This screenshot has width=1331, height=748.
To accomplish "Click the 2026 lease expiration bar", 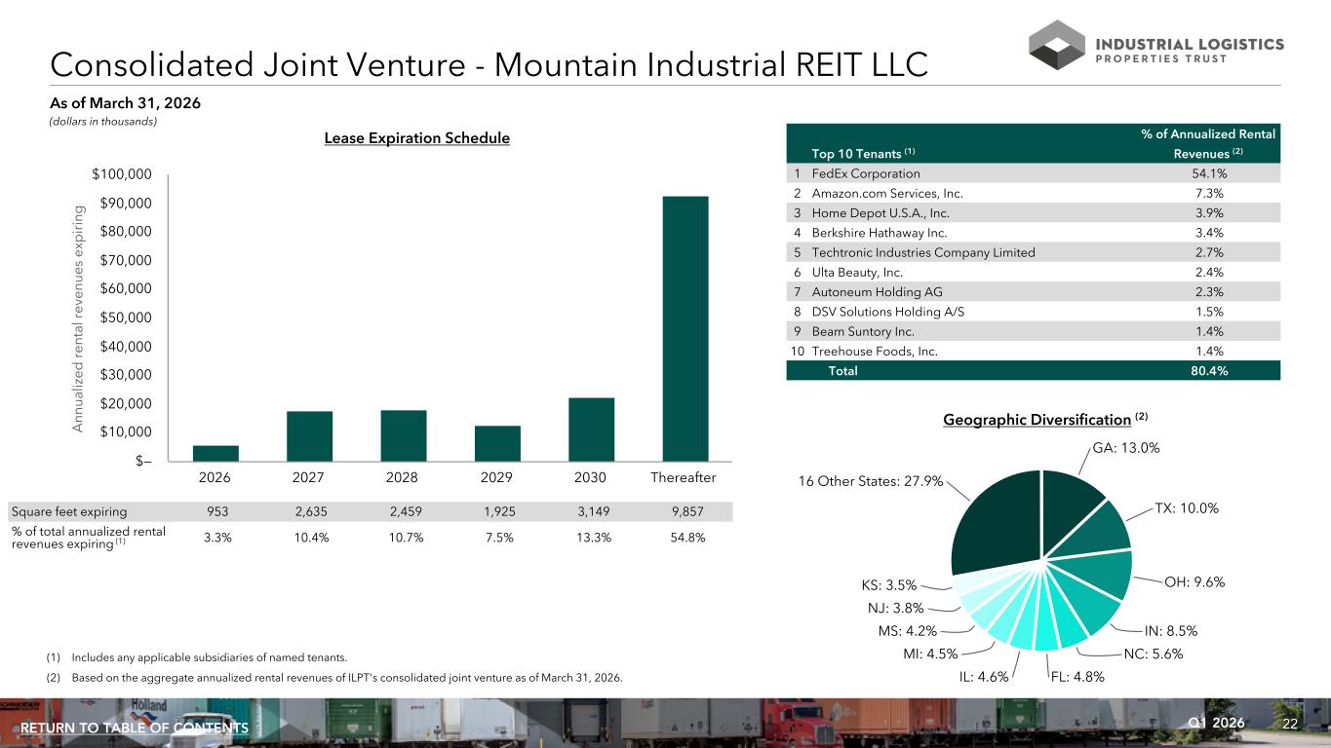I will [x=215, y=453].
